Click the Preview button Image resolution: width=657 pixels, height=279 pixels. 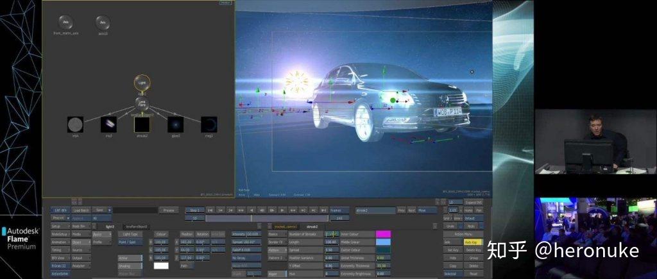169,210
